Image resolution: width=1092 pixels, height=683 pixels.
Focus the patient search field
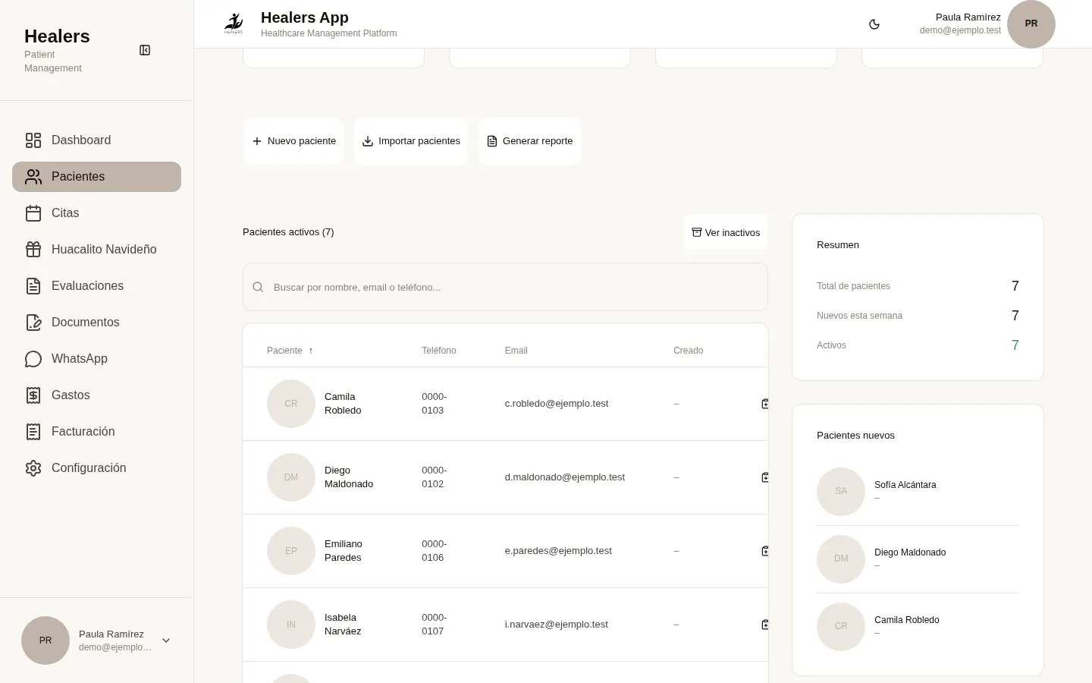[x=505, y=287]
